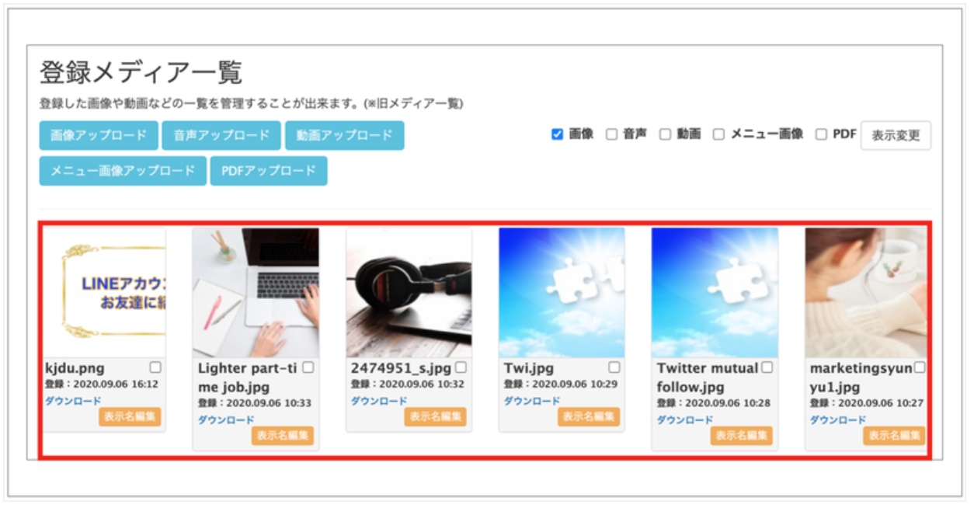
Task: Select the 動画アップロード button
Action: tap(344, 135)
